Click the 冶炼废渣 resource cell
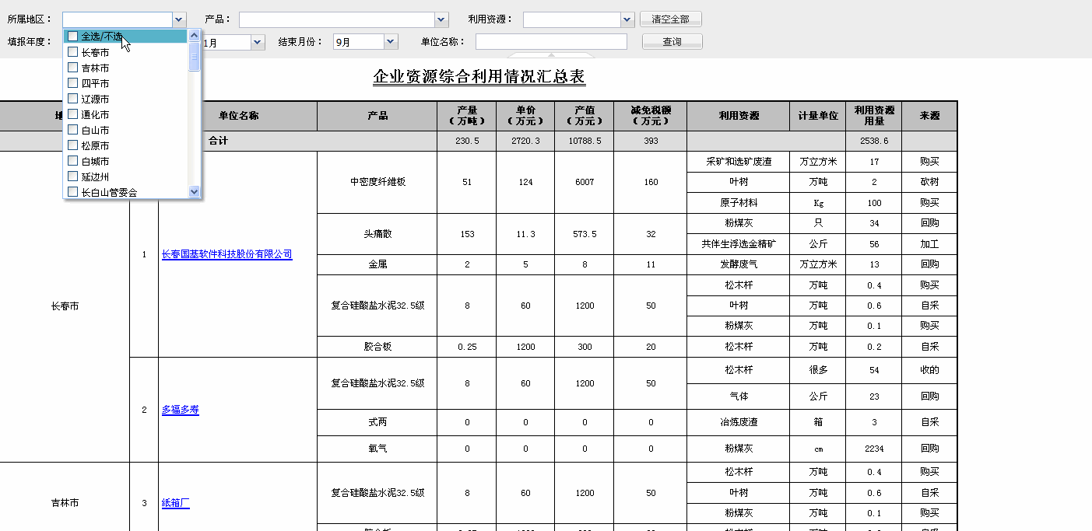 coord(739,422)
